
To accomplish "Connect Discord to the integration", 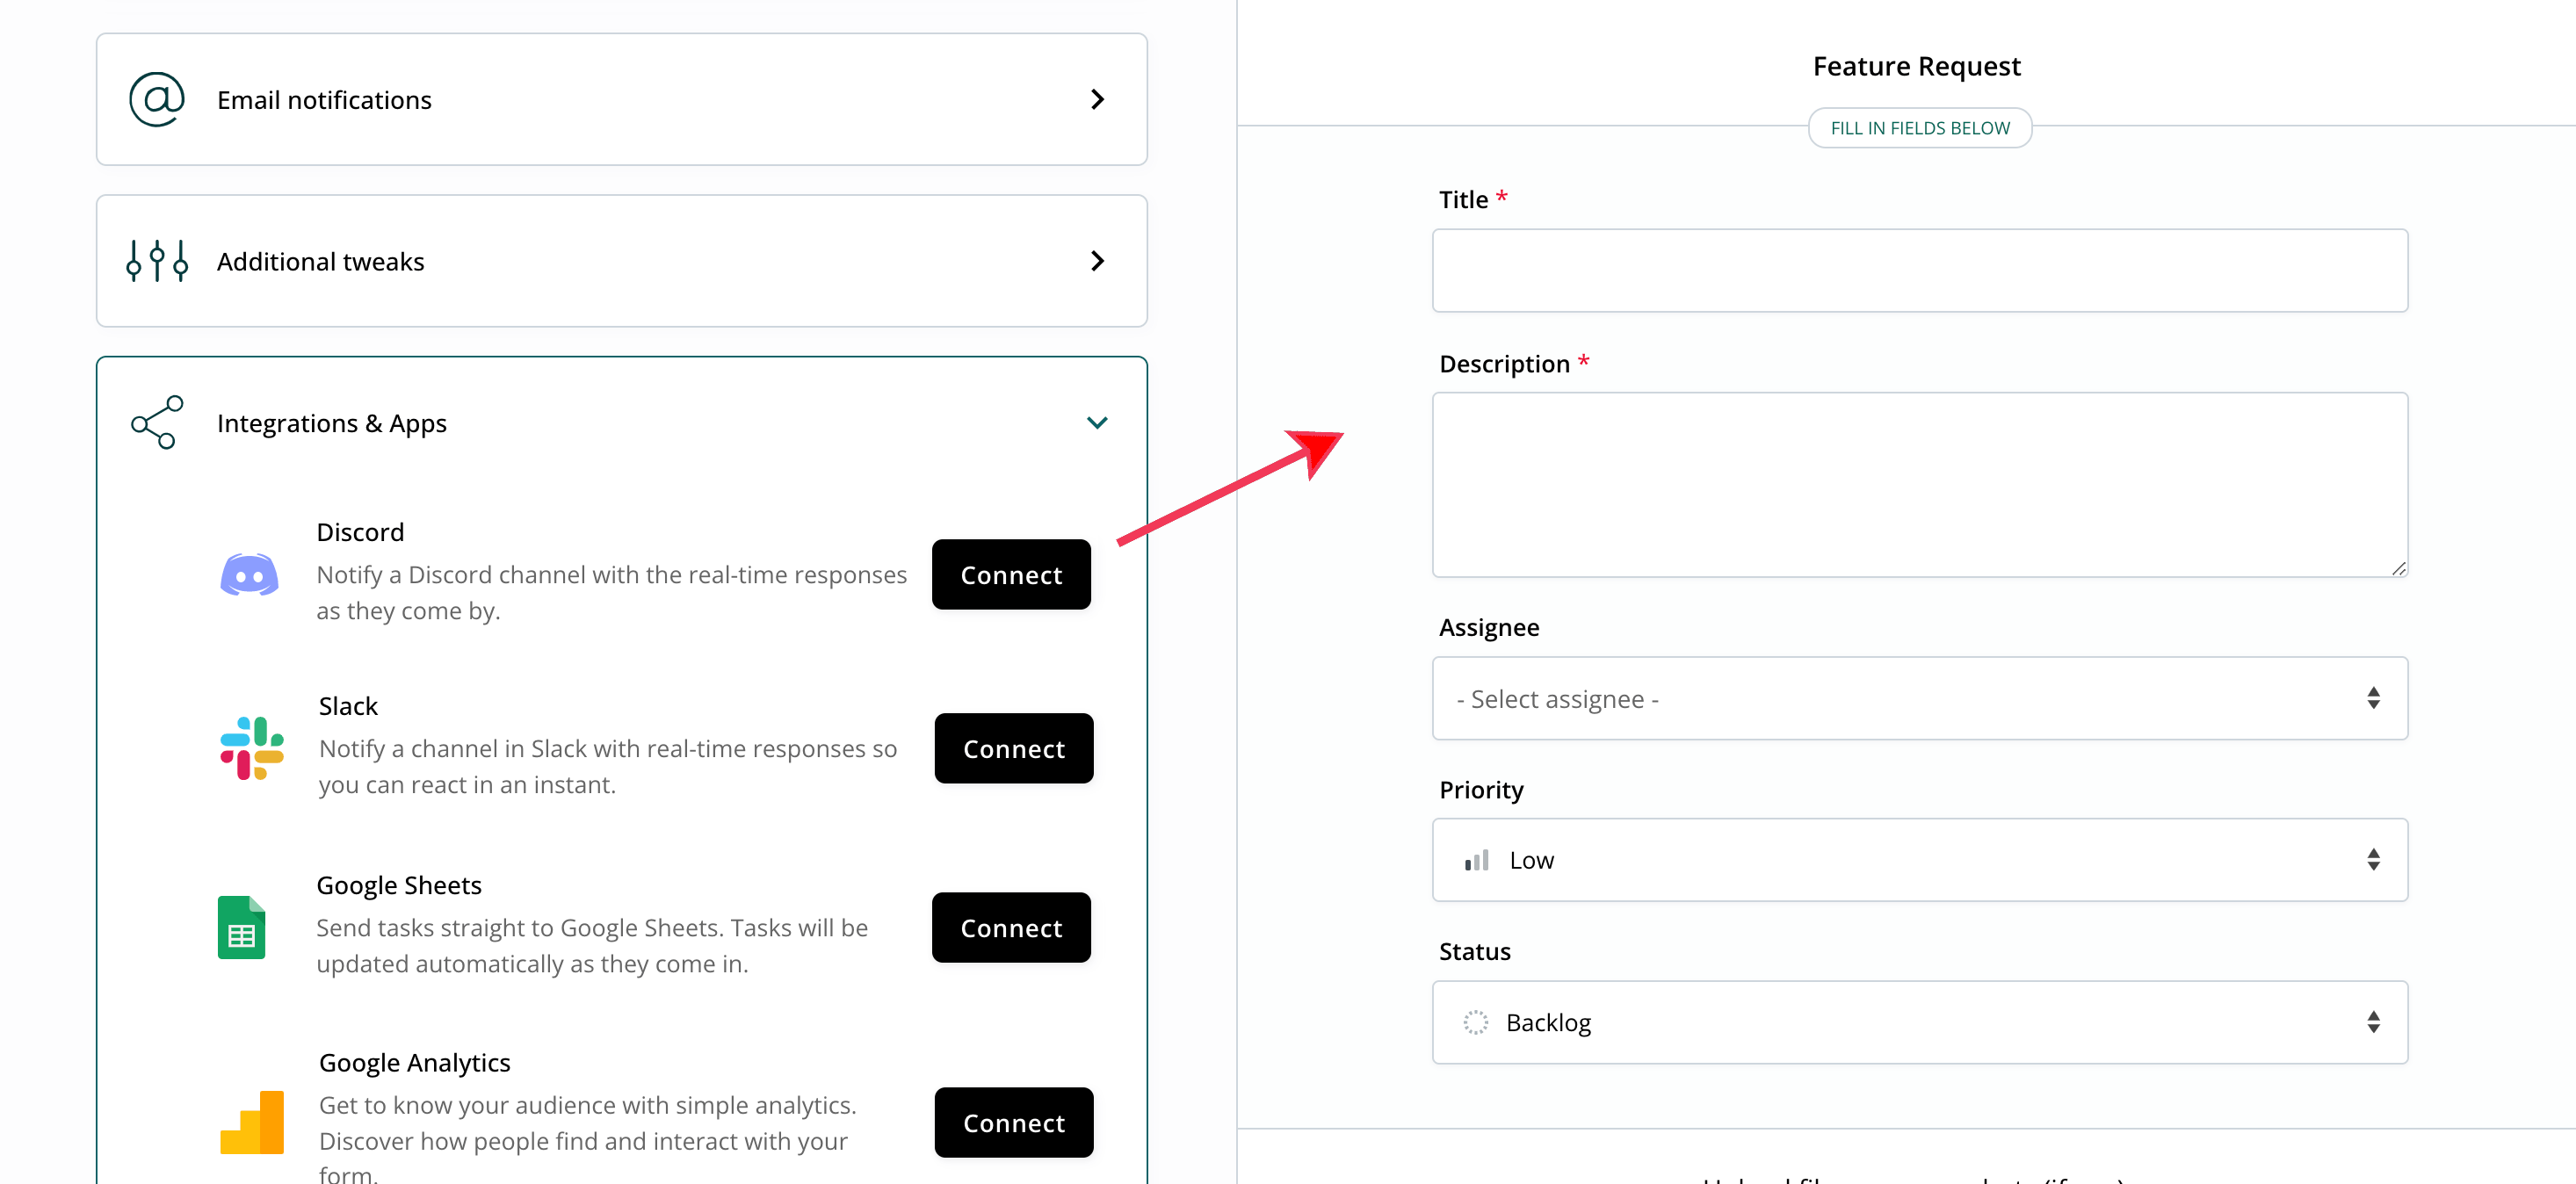I will coord(1010,574).
